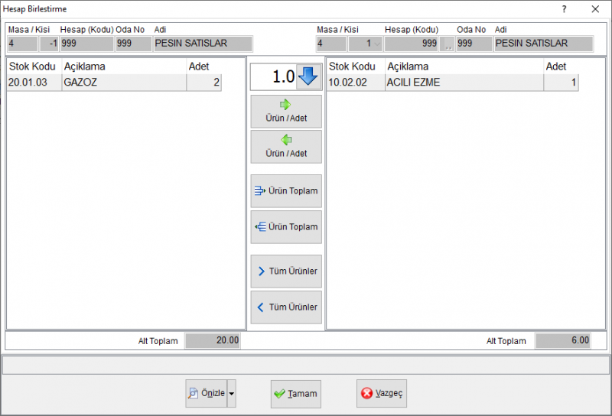Select the ACILI EZME row in right list
This screenshot has height=416, width=612.
coord(452,83)
